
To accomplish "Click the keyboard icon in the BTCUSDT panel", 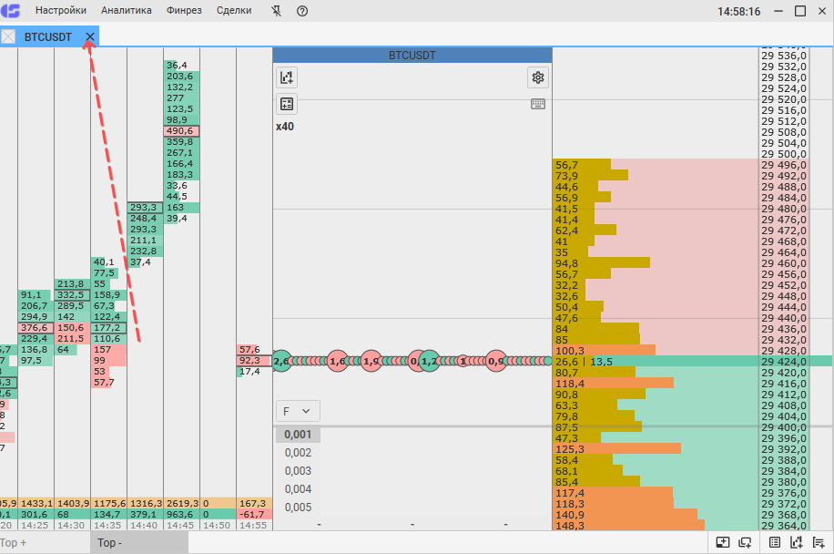I will tap(538, 104).
